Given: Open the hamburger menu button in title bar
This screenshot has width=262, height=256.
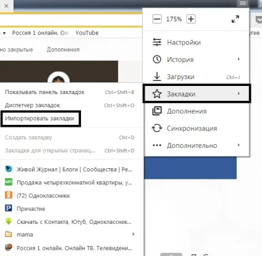Looking at the screenshot, I should [243, 3].
